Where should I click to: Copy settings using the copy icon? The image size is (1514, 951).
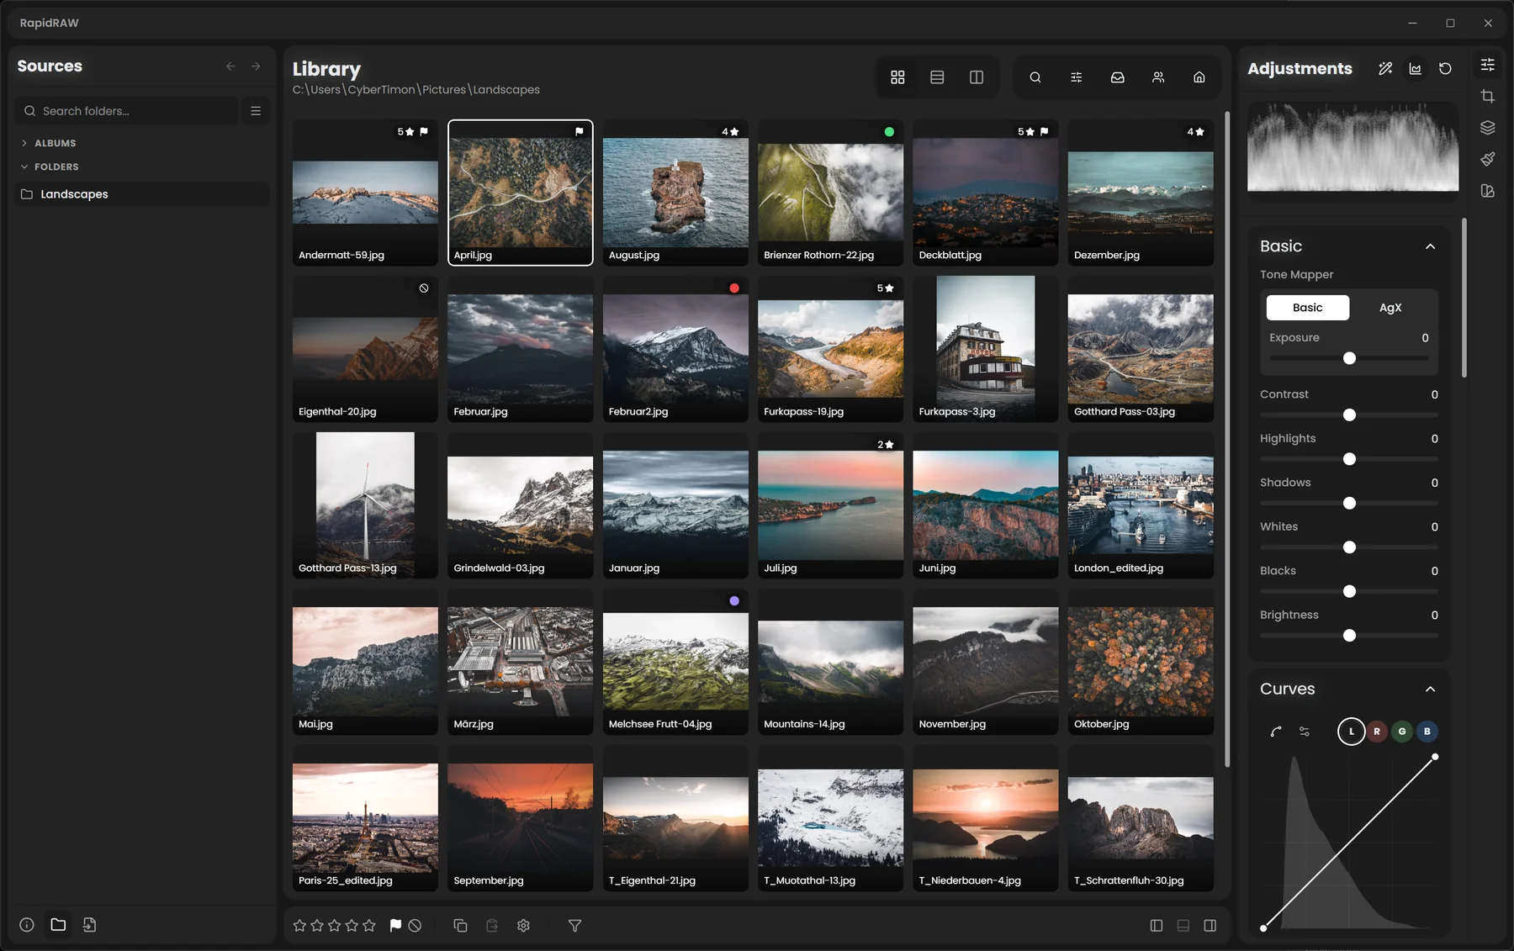tap(460, 926)
